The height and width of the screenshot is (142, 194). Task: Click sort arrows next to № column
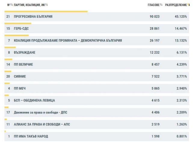tap(11, 5)
